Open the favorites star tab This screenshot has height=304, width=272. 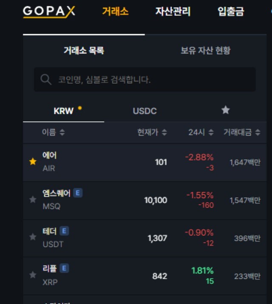point(225,110)
